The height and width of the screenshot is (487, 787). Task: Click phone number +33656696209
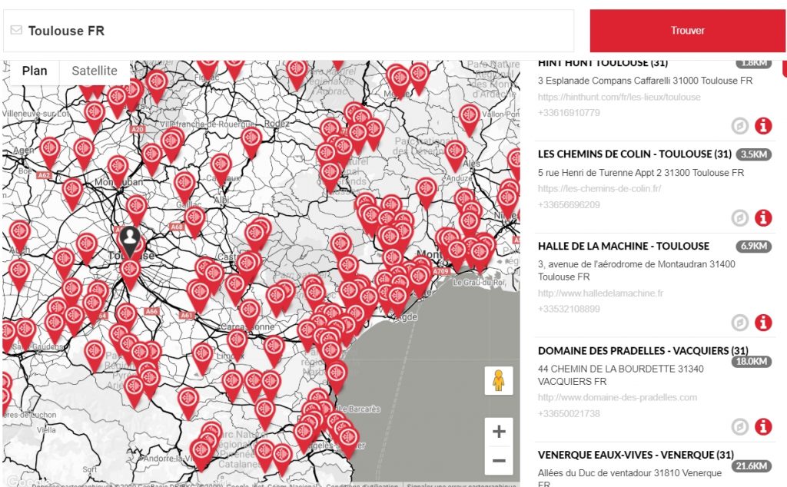(x=569, y=204)
